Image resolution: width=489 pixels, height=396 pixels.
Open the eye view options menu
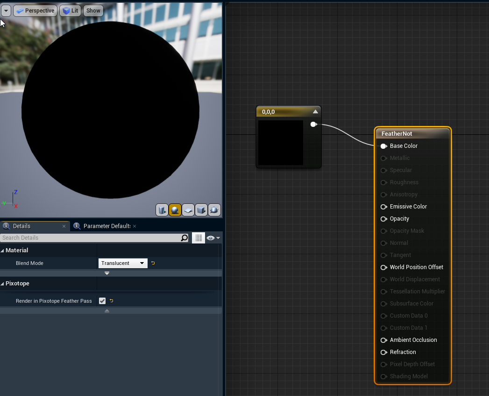(x=213, y=238)
